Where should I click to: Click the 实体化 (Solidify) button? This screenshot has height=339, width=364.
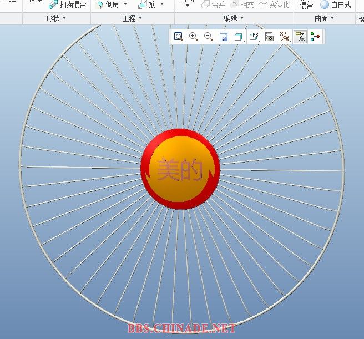274,4
